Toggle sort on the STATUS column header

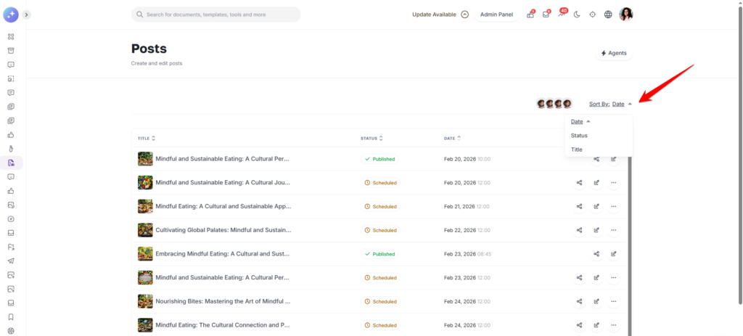tap(372, 138)
